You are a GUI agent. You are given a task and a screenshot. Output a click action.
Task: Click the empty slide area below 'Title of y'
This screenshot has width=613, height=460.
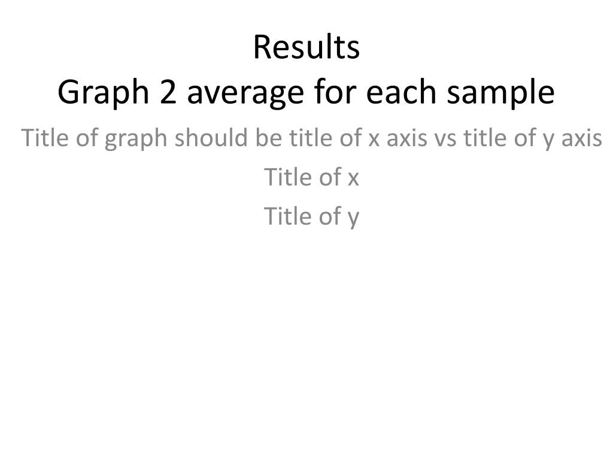[306, 337]
